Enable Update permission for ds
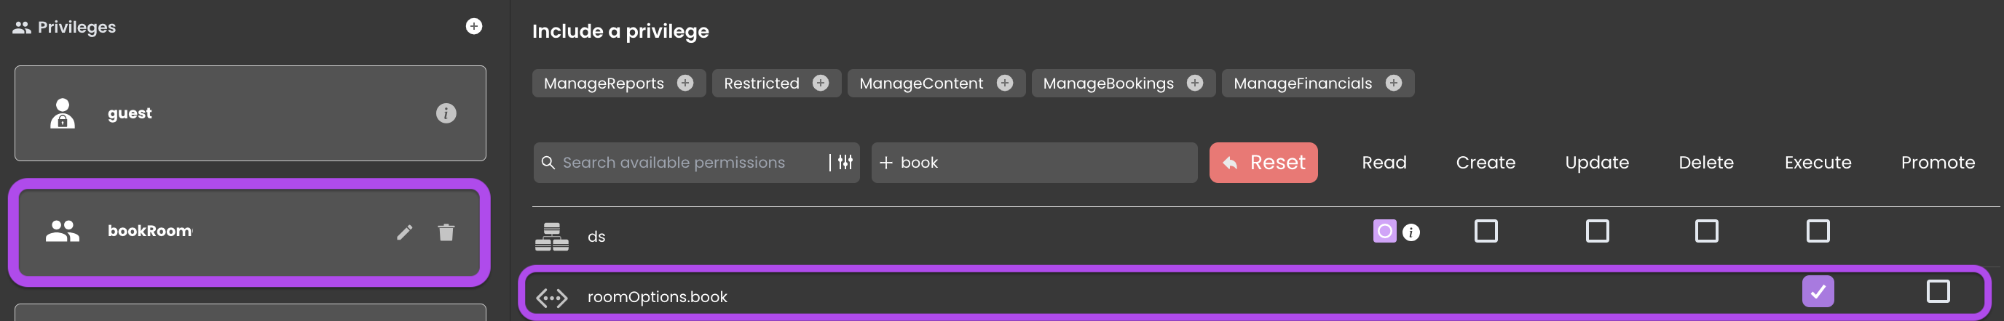 [x=1597, y=231]
